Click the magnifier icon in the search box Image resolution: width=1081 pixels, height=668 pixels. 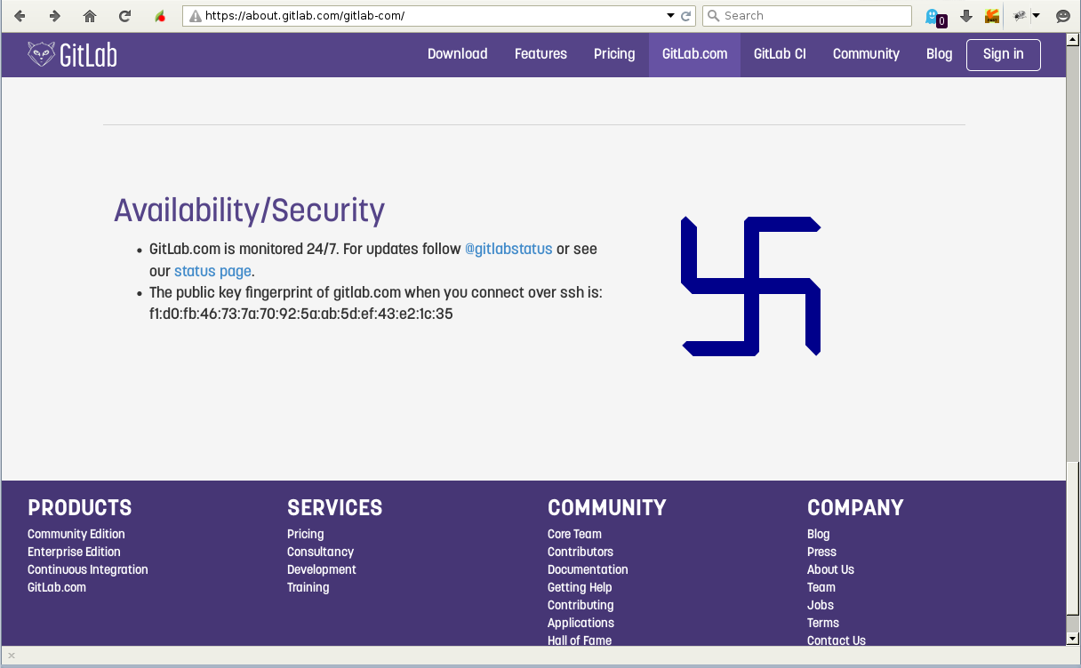click(713, 16)
